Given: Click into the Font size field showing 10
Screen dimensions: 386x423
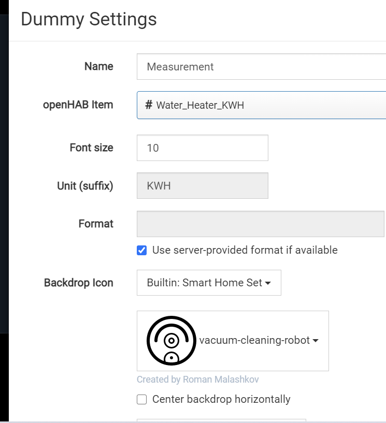Looking at the screenshot, I should pyautogui.click(x=202, y=148).
